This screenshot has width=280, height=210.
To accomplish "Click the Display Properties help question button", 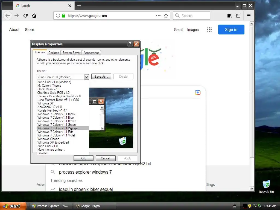I will [x=130, y=44].
